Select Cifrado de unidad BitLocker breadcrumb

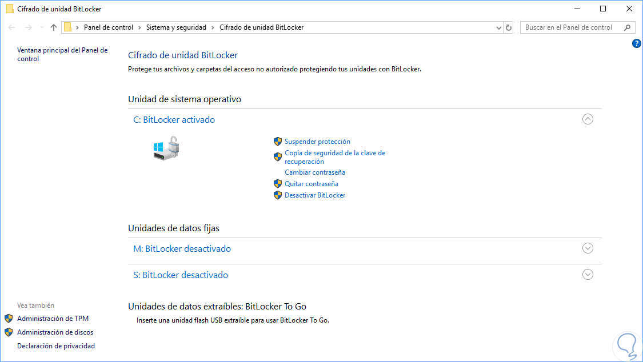click(x=262, y=27)
